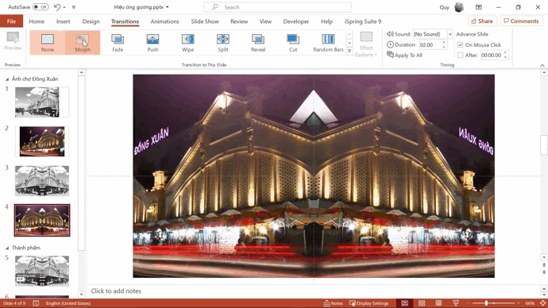Click the Duration input field
548x308 pixels.
point(430,44)
